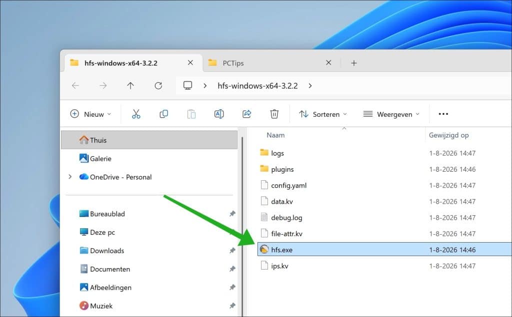The image size is (512, 317).
Task: Click the Paste clipboard icon
Action: [191, 114]
